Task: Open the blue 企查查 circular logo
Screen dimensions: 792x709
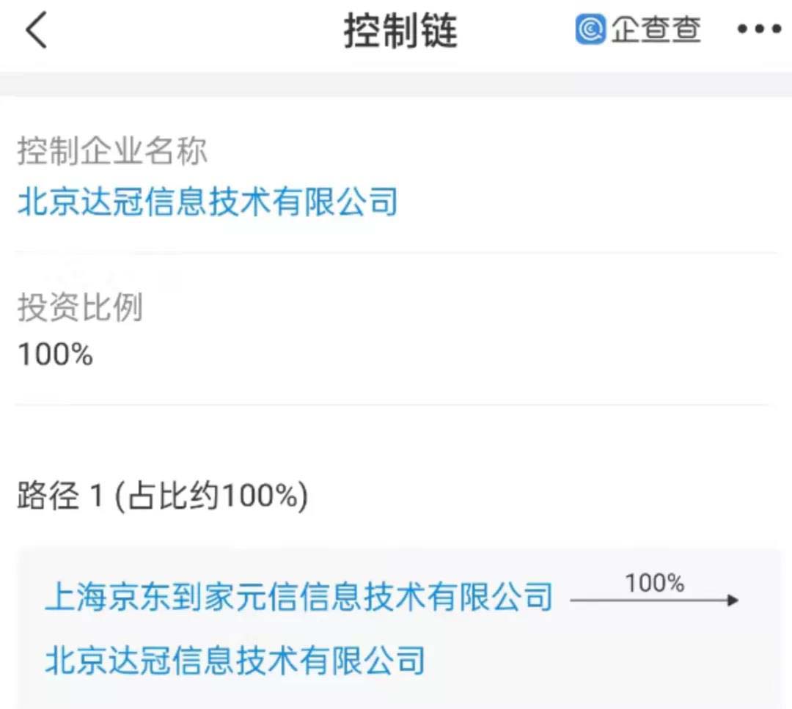Action: 590,28
